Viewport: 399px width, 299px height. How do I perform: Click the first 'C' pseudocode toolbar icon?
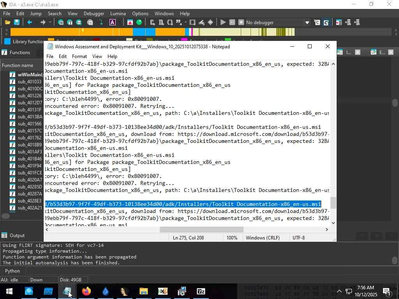coord(317,22)
